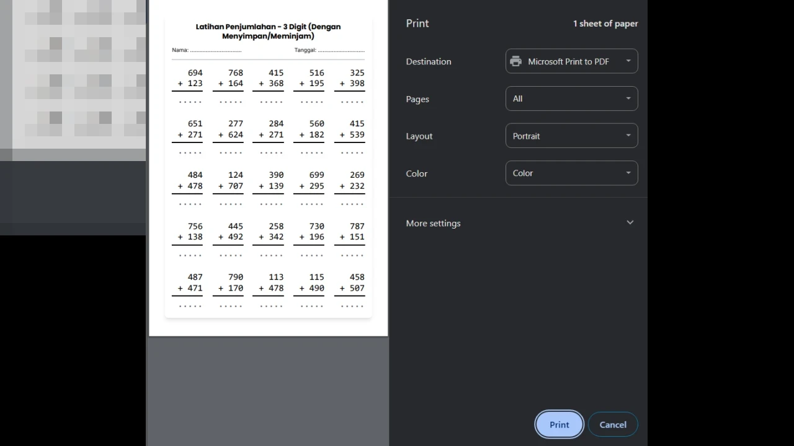794x446 pixels.
Task: Cancel the print dialog
Action: (612, 424)
